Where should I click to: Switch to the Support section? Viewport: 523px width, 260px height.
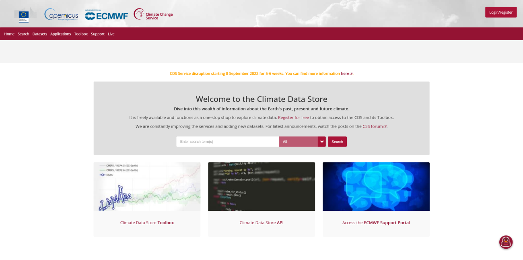[97, 34]
